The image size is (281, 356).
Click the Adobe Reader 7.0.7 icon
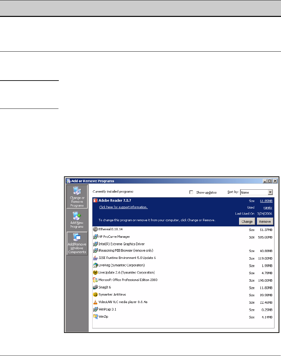[x=95, y=200]
